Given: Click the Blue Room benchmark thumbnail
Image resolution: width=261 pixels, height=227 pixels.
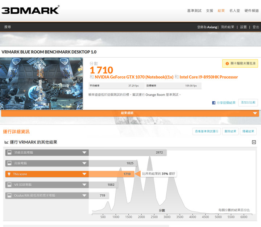Looking at the screenshot, I should (x=42, y=84).
